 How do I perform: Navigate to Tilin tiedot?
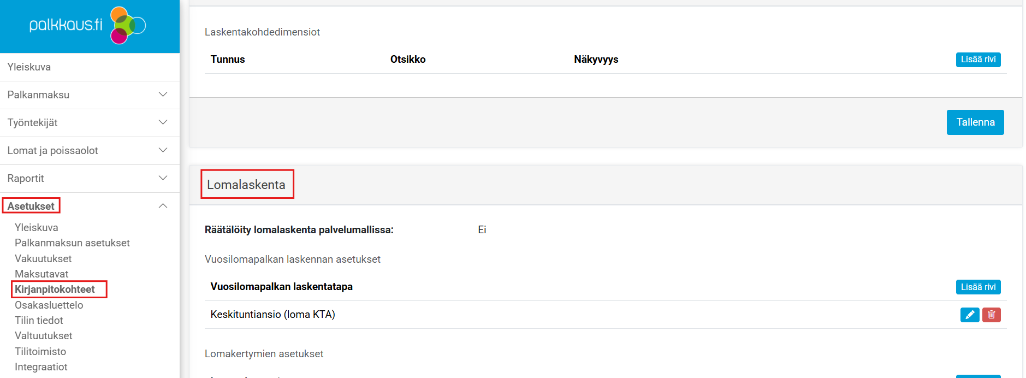pos(39,320)
